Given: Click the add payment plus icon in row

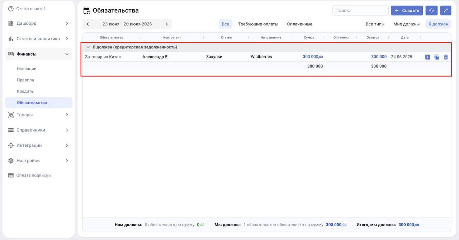Looking at the screenshot, I should pos(427,57).
